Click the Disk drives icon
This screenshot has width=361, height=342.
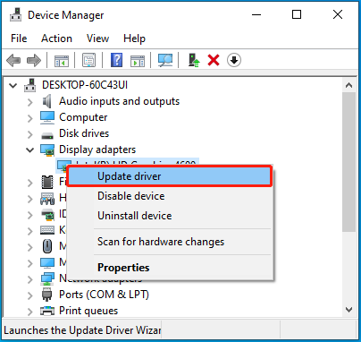[x=47, y=136]
